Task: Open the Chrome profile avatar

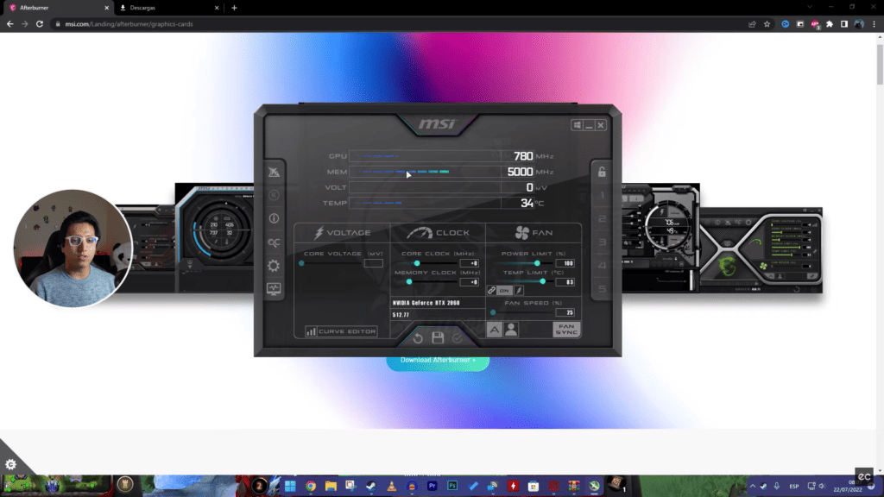Action: (859, 24)
